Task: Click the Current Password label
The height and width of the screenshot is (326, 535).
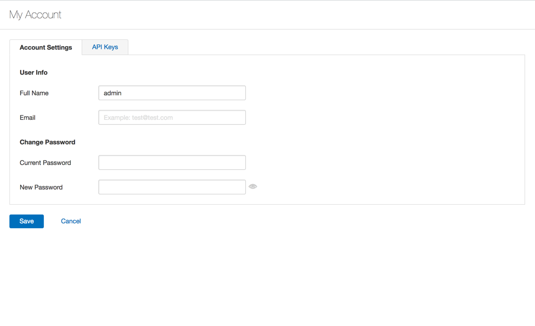Action: 45,163
